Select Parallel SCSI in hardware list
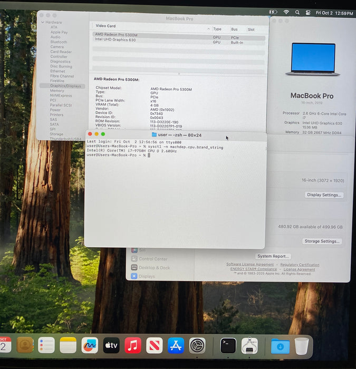The image size is (356, 369). pyautogui.click(x=61, y=105)
